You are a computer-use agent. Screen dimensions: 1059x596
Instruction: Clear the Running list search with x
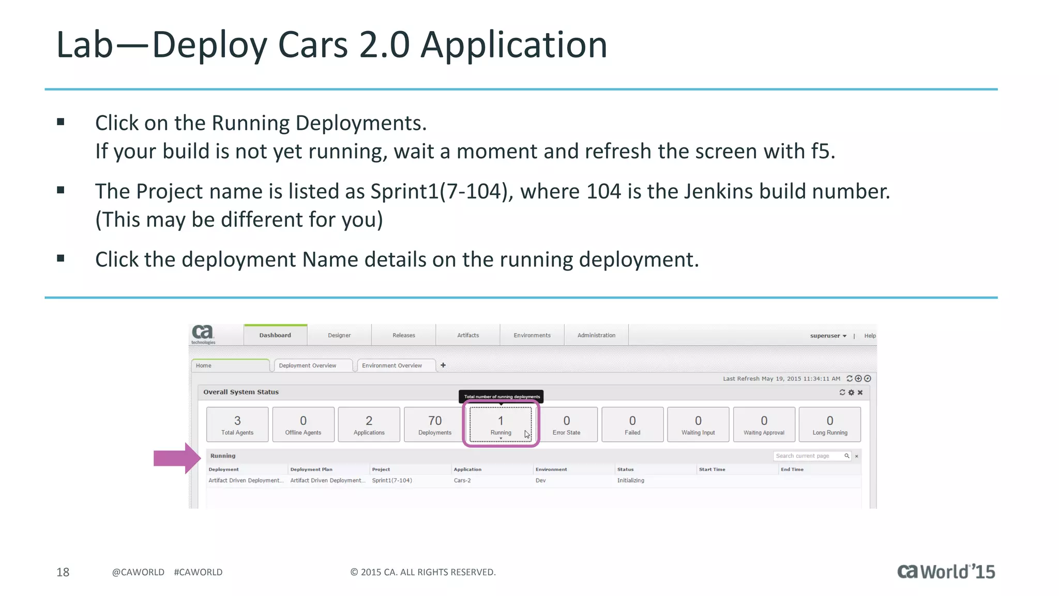point(856,456)
